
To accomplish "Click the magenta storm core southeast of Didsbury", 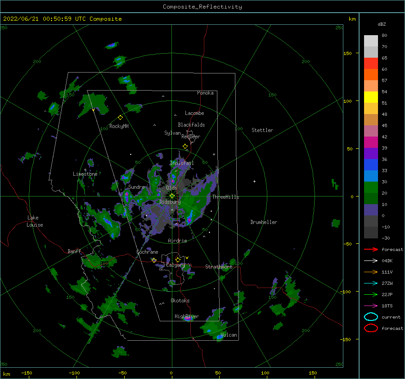I will point(189,220).
